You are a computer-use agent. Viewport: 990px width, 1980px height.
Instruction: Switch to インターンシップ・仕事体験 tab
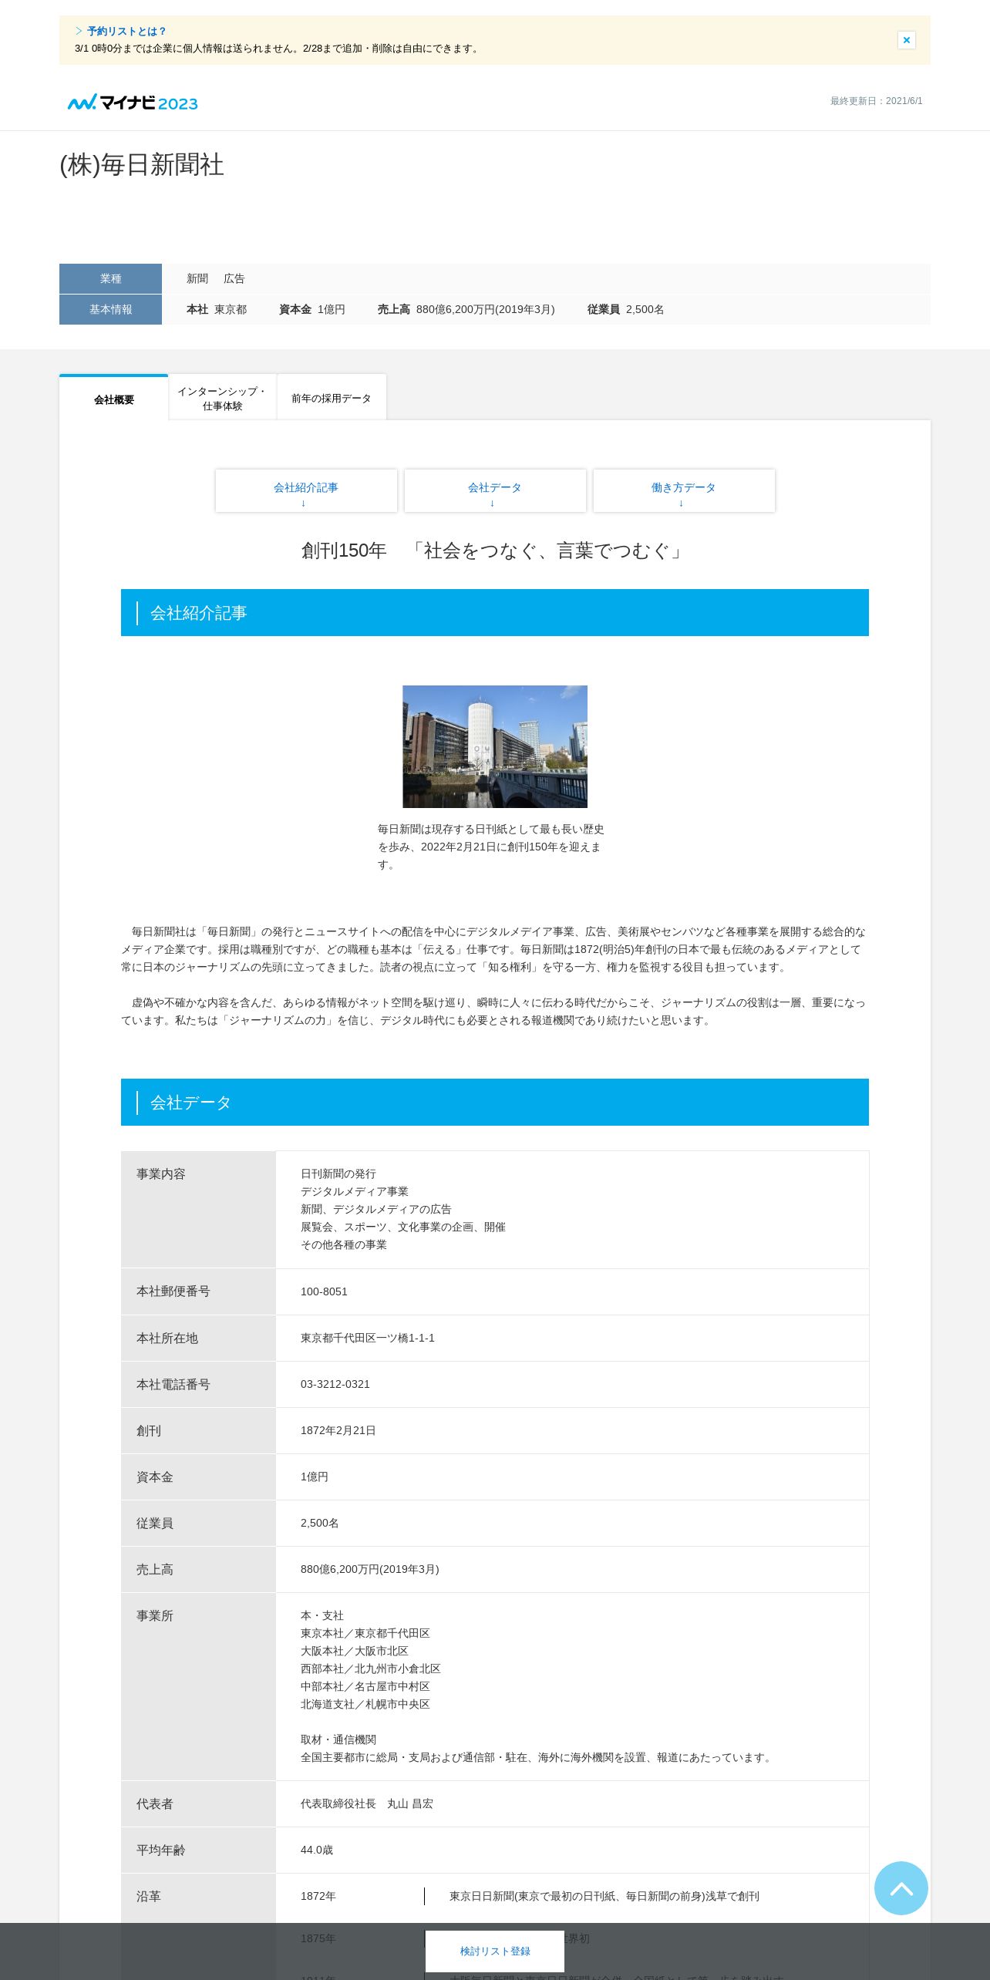[x=222, y=399]
